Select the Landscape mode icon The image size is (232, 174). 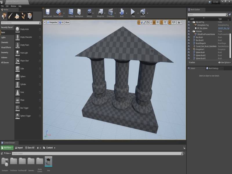pyautogui.click(x=17, y=16)
